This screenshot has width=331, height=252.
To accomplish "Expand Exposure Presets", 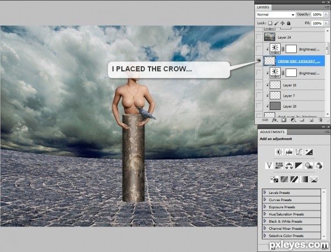I will tap(265, 207).
